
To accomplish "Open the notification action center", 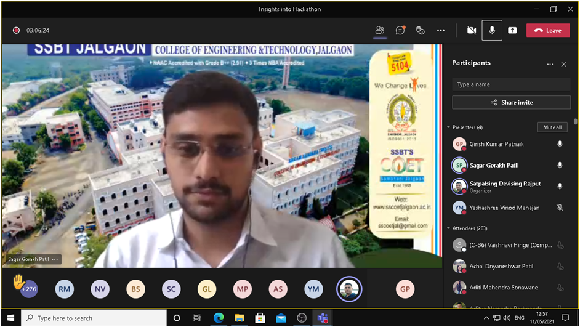I will pos(566,318).
